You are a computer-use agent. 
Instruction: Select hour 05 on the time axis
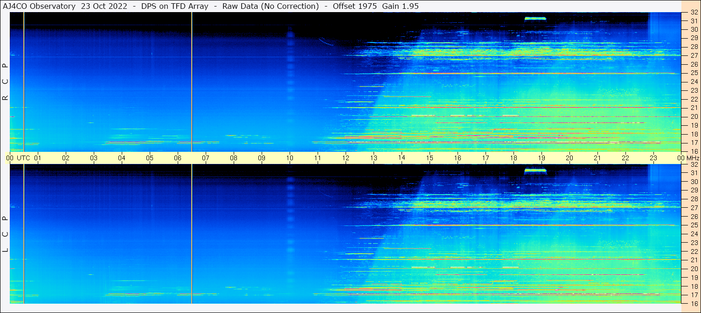(150, 158)
